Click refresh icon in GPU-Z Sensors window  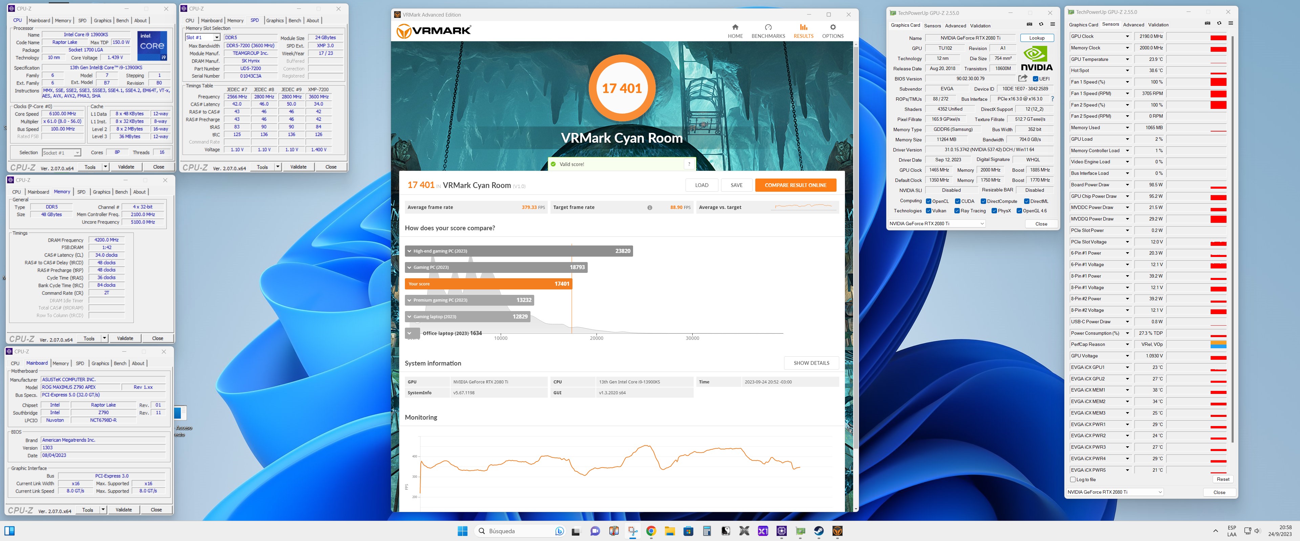(1219, 23)
